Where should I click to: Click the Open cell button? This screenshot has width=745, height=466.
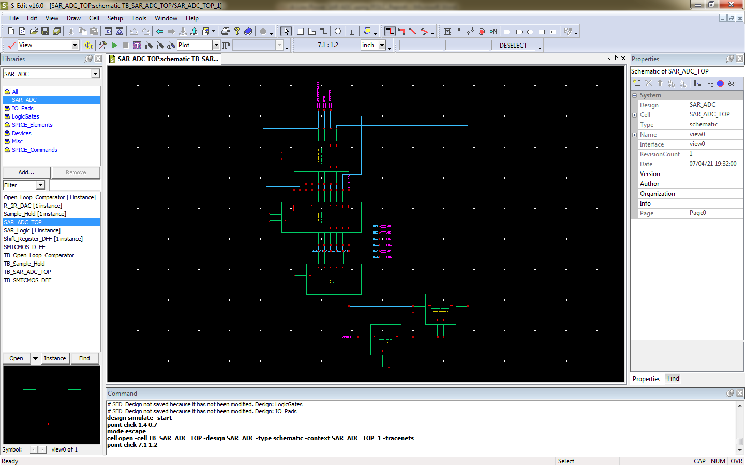coord(16,358)
